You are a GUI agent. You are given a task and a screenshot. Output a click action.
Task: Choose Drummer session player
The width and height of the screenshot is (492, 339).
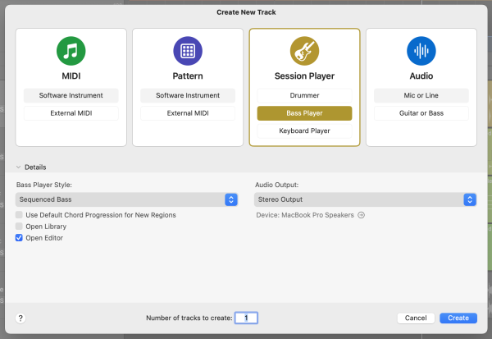pyautogui.click(x=304, y=95)
